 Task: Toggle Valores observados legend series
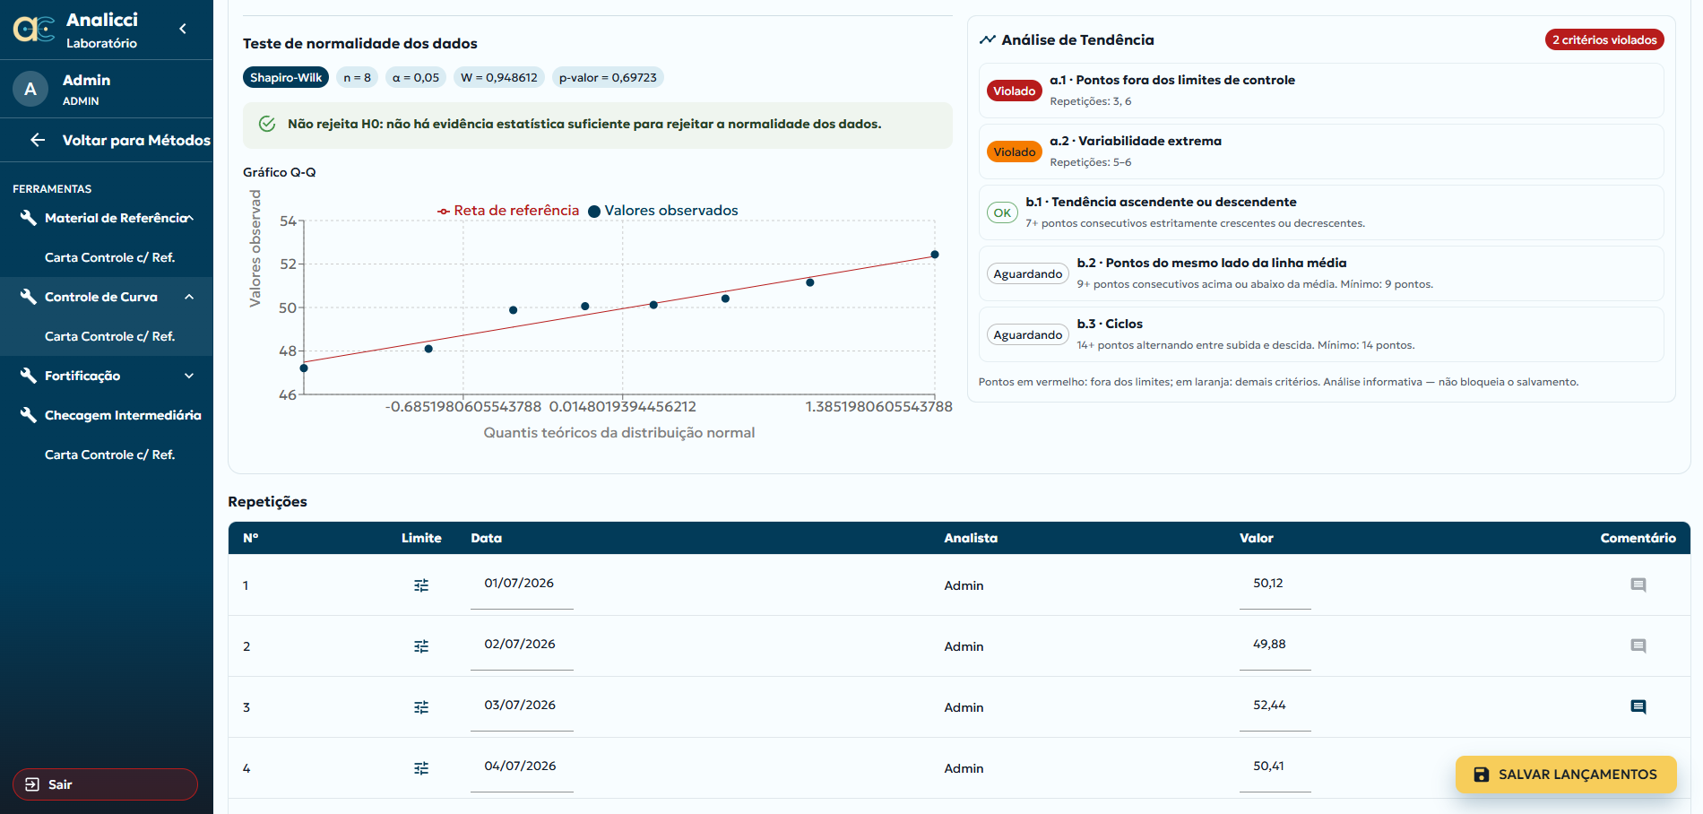point(663,211)
